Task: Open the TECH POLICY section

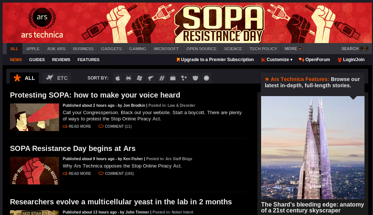Action: click(263, 49)
